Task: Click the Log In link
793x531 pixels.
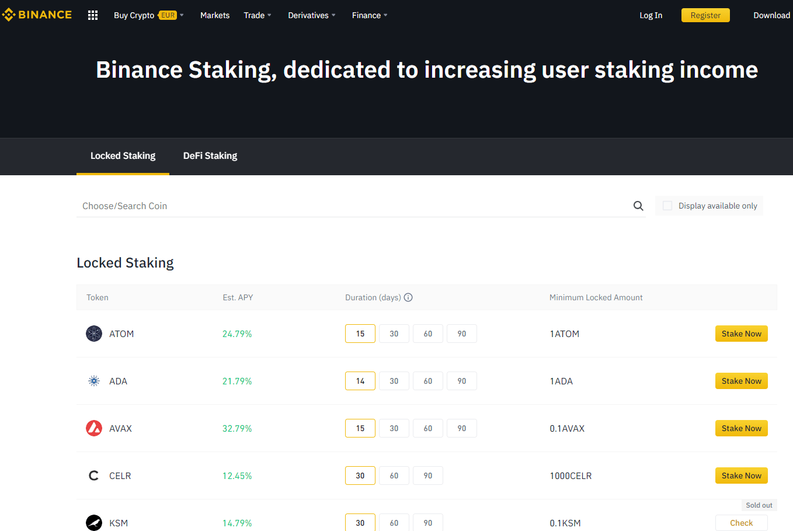Action: 651,15
